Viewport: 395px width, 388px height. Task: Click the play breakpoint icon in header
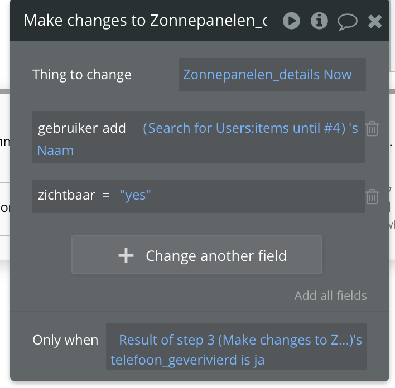click(x=291, y=21)
